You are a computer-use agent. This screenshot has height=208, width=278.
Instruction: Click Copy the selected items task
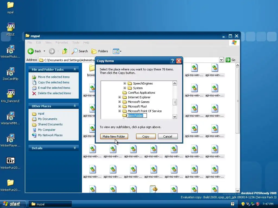click(x=53, y=82)
